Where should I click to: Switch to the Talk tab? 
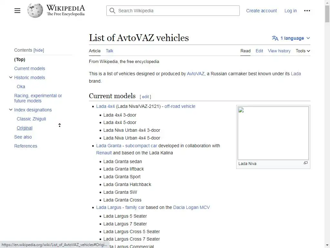[110, 51]
